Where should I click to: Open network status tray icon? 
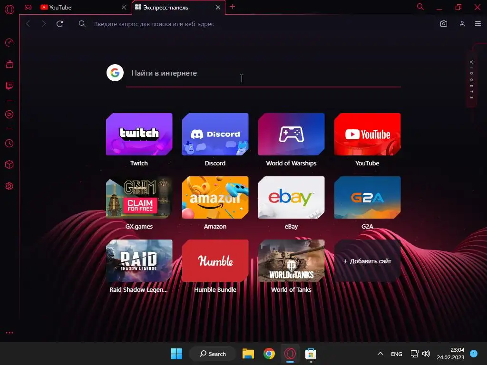click(414, 354)
